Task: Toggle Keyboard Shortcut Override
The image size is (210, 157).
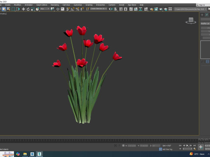Action: [63, 9]
